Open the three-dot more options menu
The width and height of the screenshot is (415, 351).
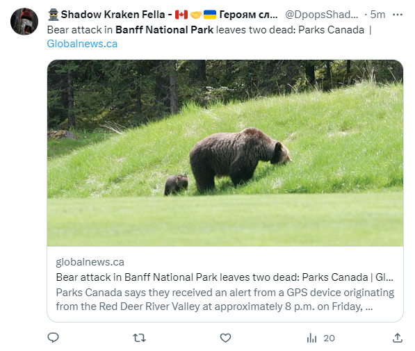coord(398,15)
